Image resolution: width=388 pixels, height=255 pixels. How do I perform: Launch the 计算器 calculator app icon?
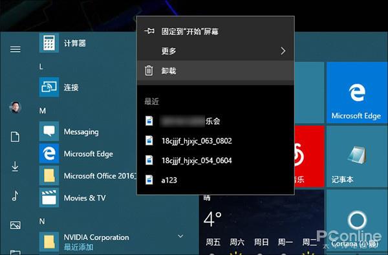tap(49, 43)
